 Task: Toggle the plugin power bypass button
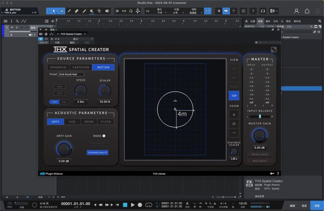tap(41, 39)
